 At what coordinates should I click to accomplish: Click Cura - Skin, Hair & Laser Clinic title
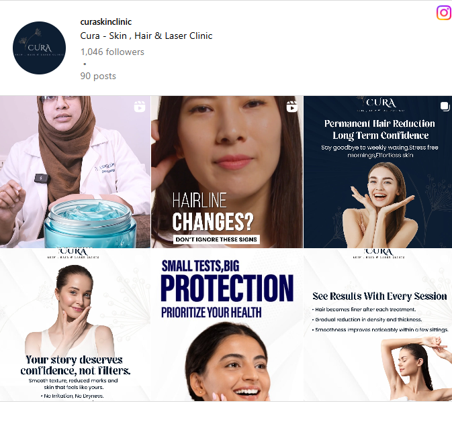[146, 36]
